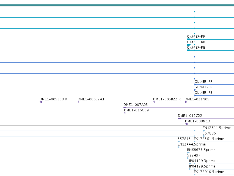Click the DME1-016G09 reverse arrow glyph
This screenshot has width=234, height=176.
[x=125, y=113]
